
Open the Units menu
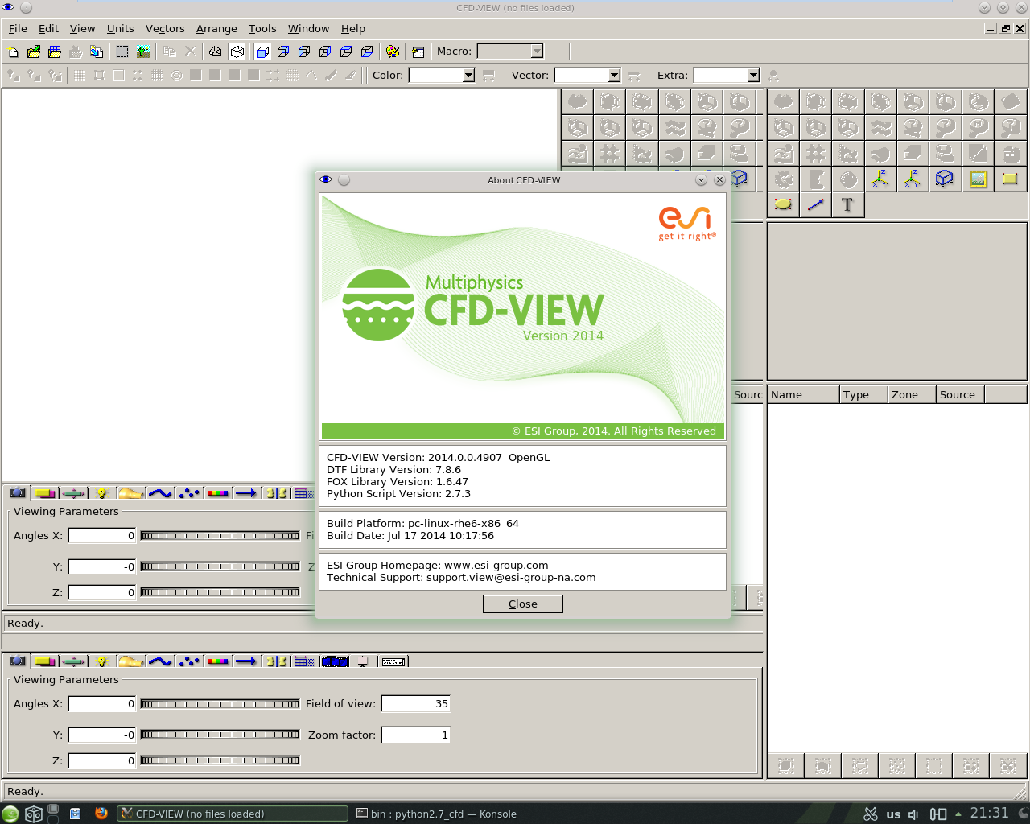coord(120,28)
